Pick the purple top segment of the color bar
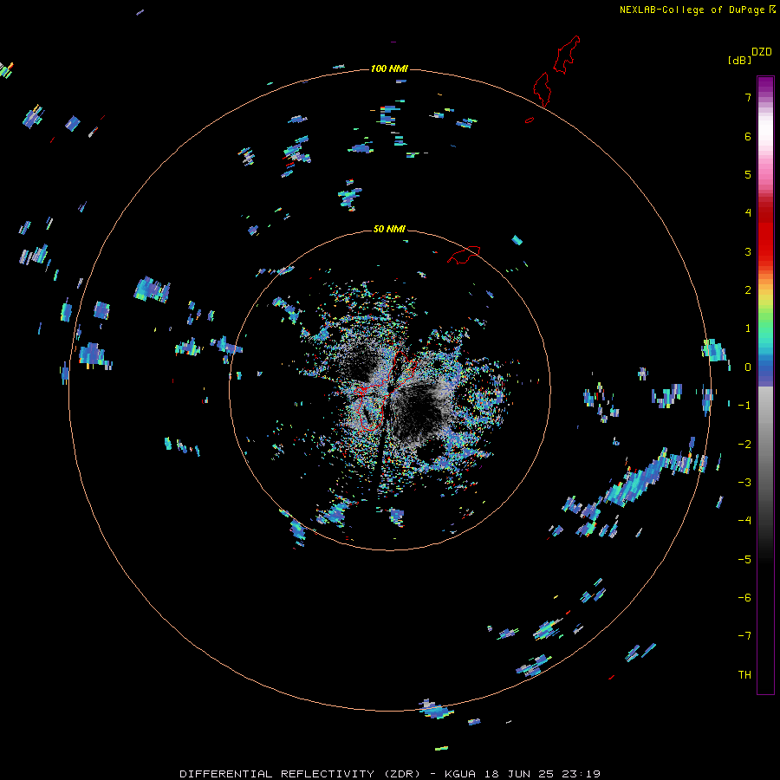780x780 pixels. [x=765, y=85]
